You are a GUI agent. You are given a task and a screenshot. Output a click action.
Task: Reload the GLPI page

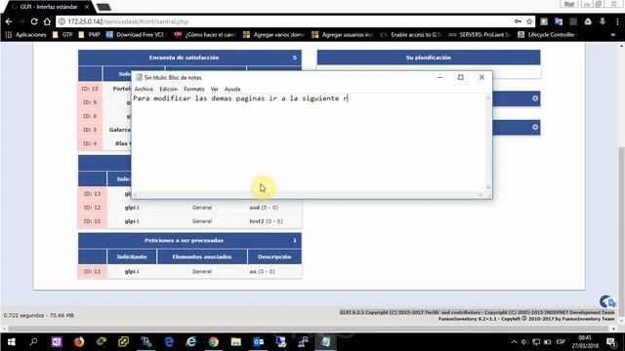pos(34,21)
